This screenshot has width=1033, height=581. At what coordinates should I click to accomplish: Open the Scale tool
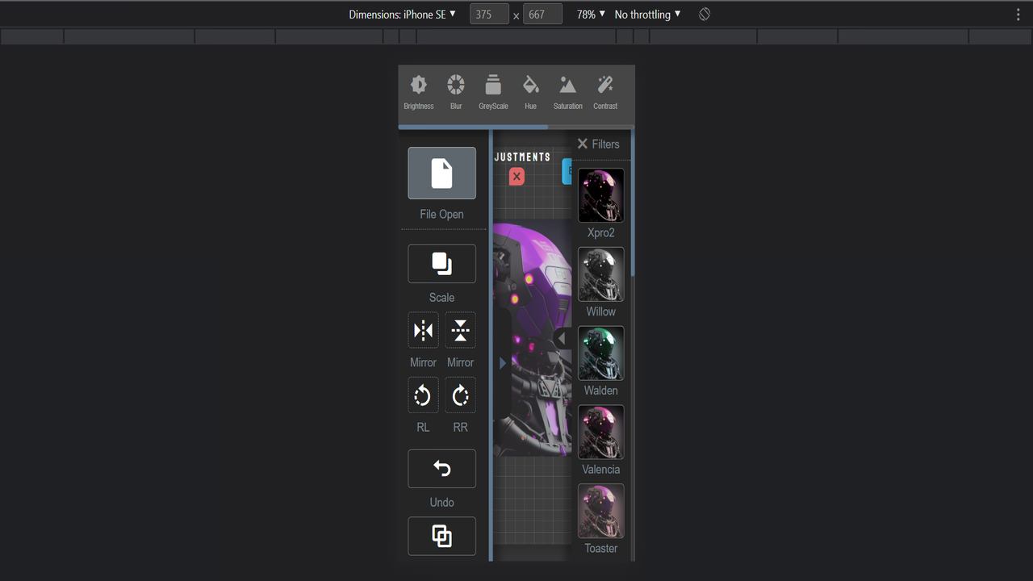tap(441, 264)
